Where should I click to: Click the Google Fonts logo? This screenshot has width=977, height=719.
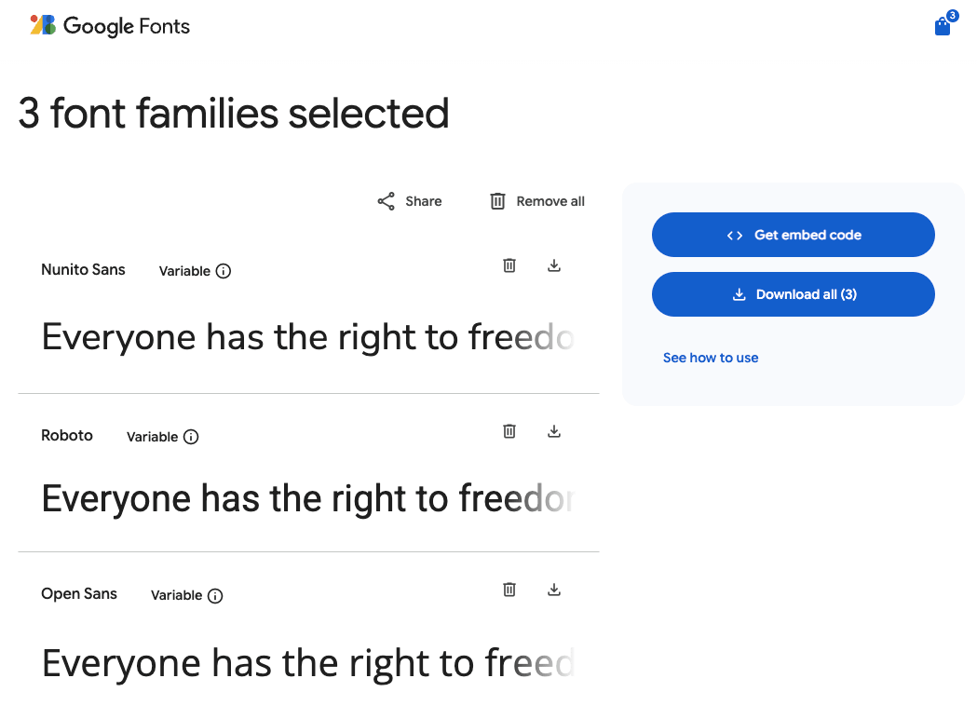coord(110,26)
